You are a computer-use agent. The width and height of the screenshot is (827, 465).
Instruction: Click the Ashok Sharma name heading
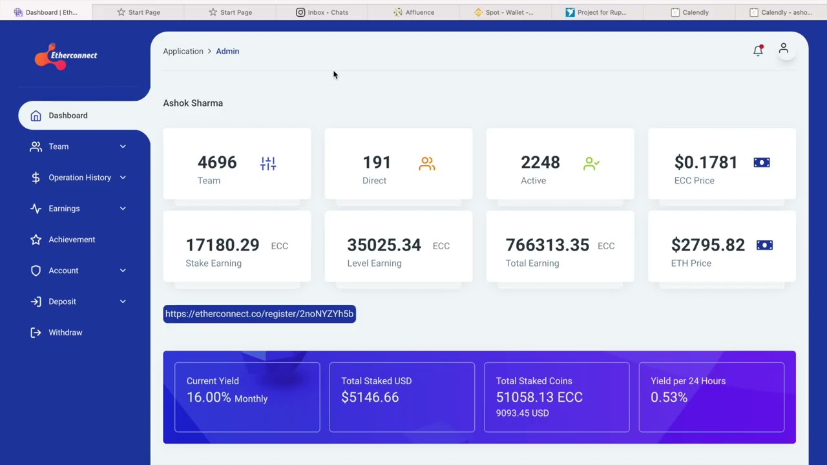click(x=193, y=103)
